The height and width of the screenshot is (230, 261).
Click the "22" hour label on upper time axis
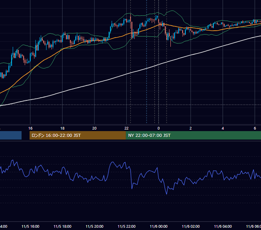tap(127, 128)
